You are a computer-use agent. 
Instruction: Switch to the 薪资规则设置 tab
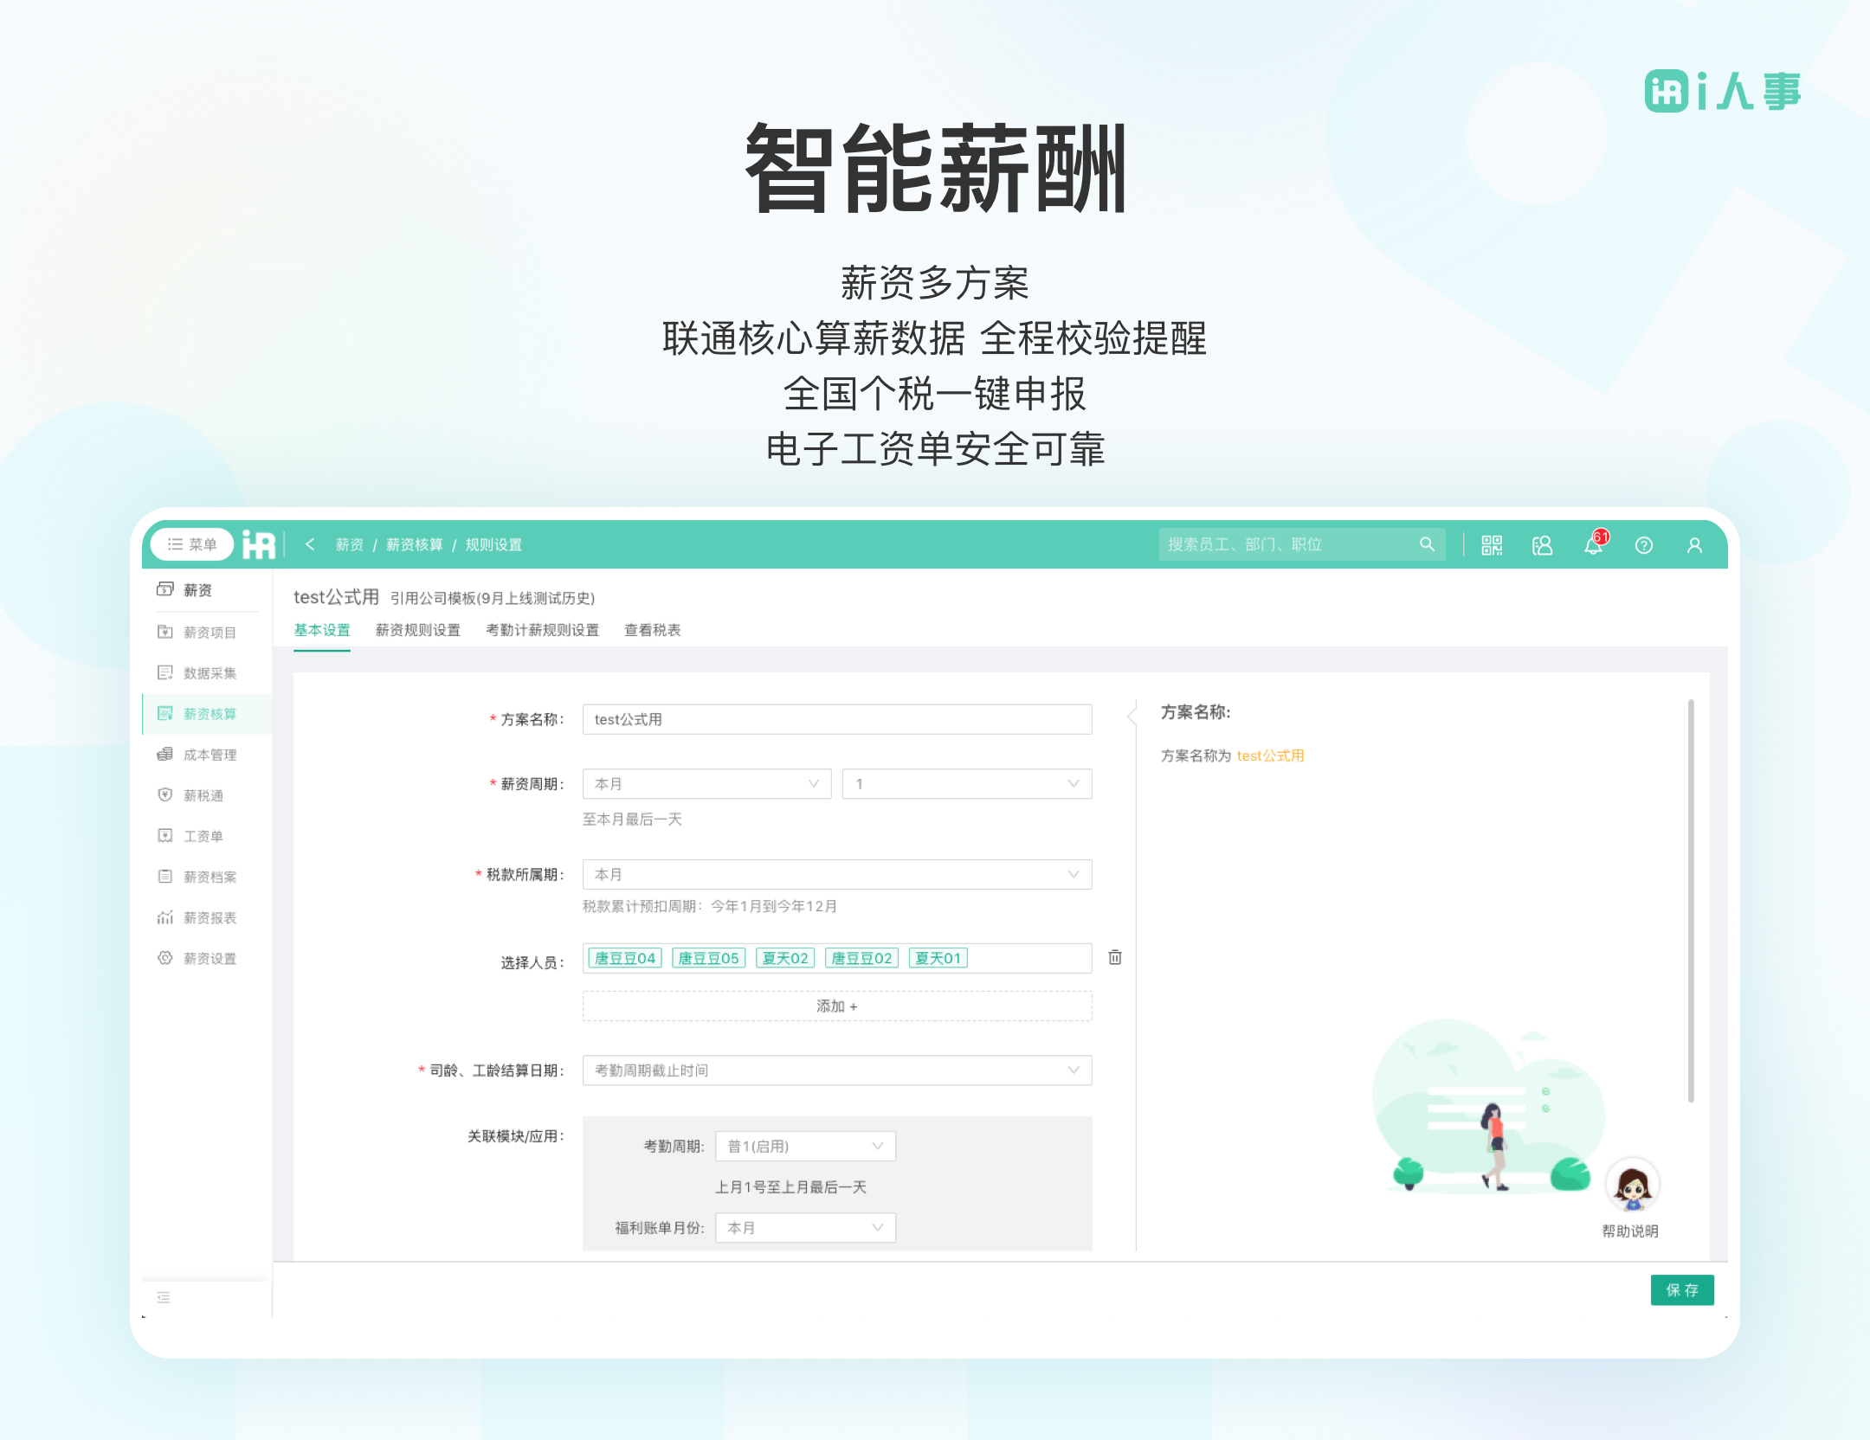(418, 630)
